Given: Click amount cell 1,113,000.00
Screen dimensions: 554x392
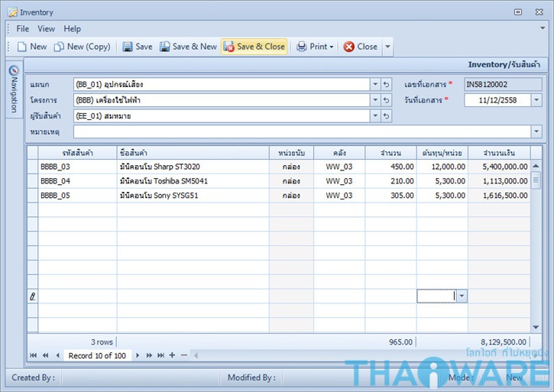Looking at the screenshot, I should point(499,181).
